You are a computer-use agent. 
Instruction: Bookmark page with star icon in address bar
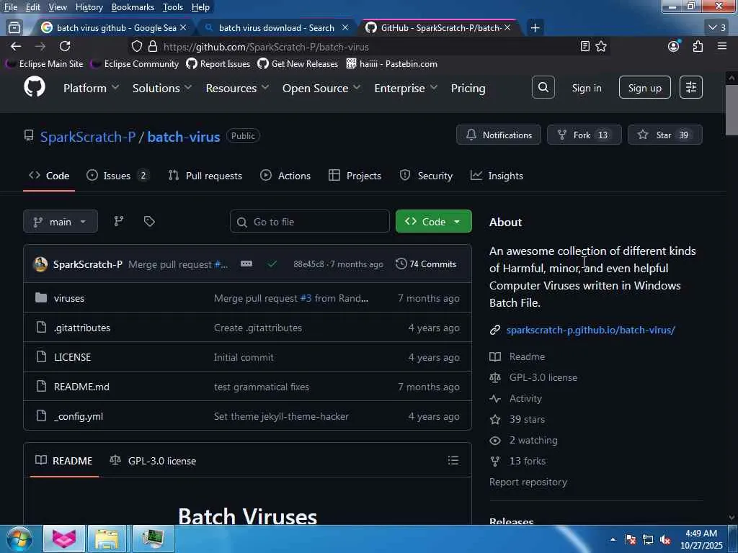coord(601,46)
